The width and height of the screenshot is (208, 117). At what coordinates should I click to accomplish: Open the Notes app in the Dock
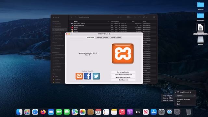[114, 112]
